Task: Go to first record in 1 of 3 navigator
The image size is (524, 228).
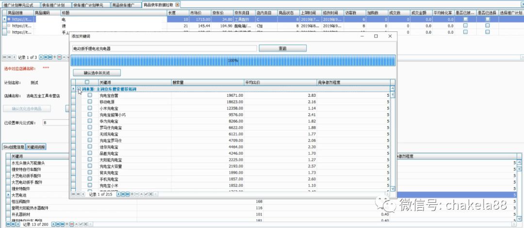Action: click(4, 57)
